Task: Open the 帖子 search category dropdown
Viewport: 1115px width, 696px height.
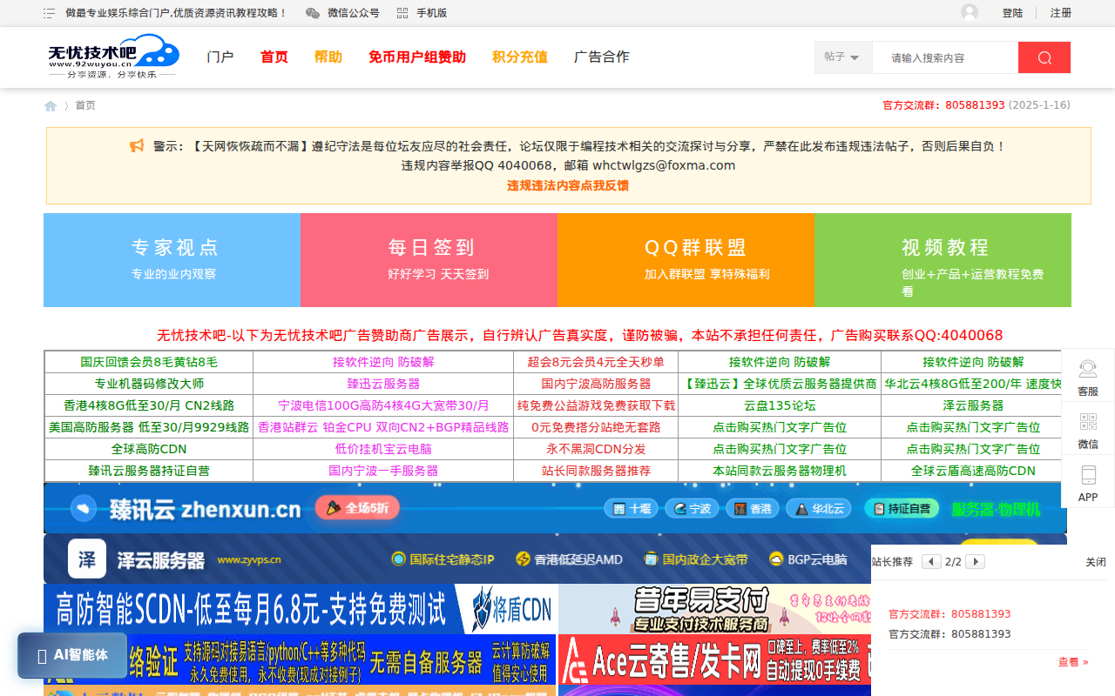Action: coord(841,57)
